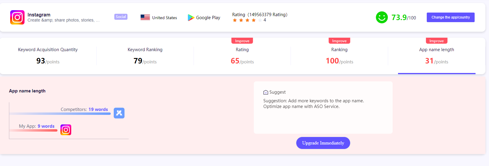Click the Competitors 19 words progress bar
The width and height of the screenshot is (489, 166).
60,114
